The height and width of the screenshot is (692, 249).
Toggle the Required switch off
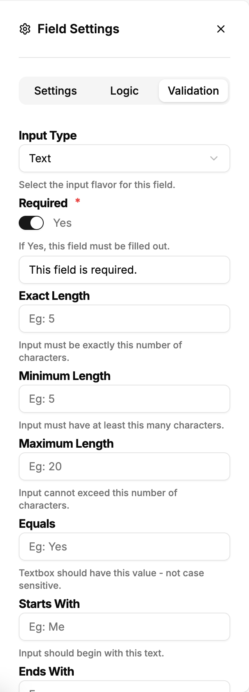point(31,223)
